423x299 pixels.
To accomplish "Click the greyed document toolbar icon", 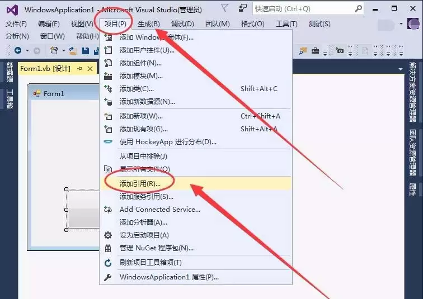I will [x=365, y=51].
